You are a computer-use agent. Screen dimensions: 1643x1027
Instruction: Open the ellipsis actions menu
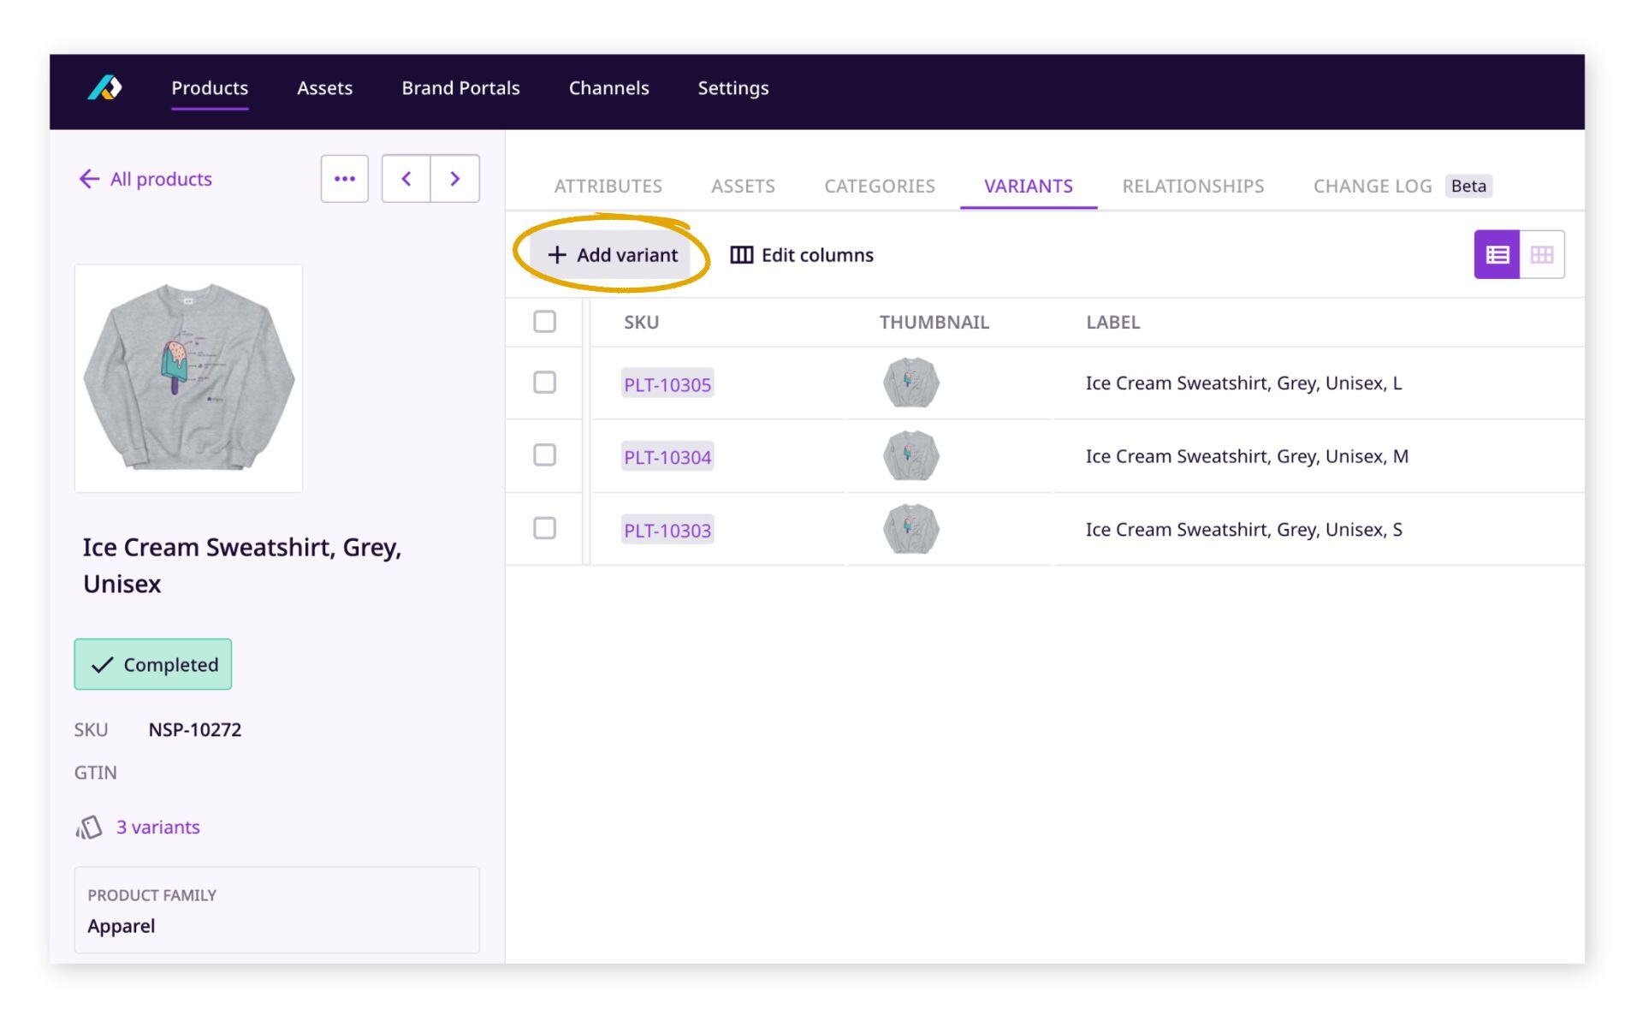click(344, 178)
